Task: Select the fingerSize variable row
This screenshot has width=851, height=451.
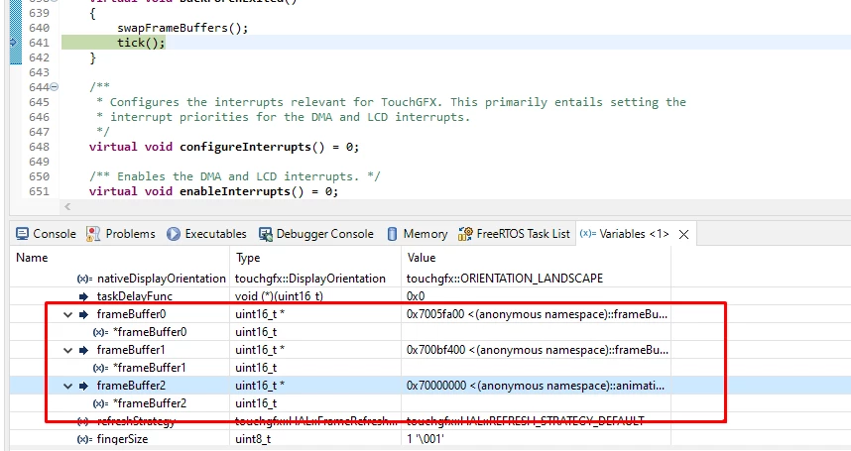Action: click(x=340, y=439)
